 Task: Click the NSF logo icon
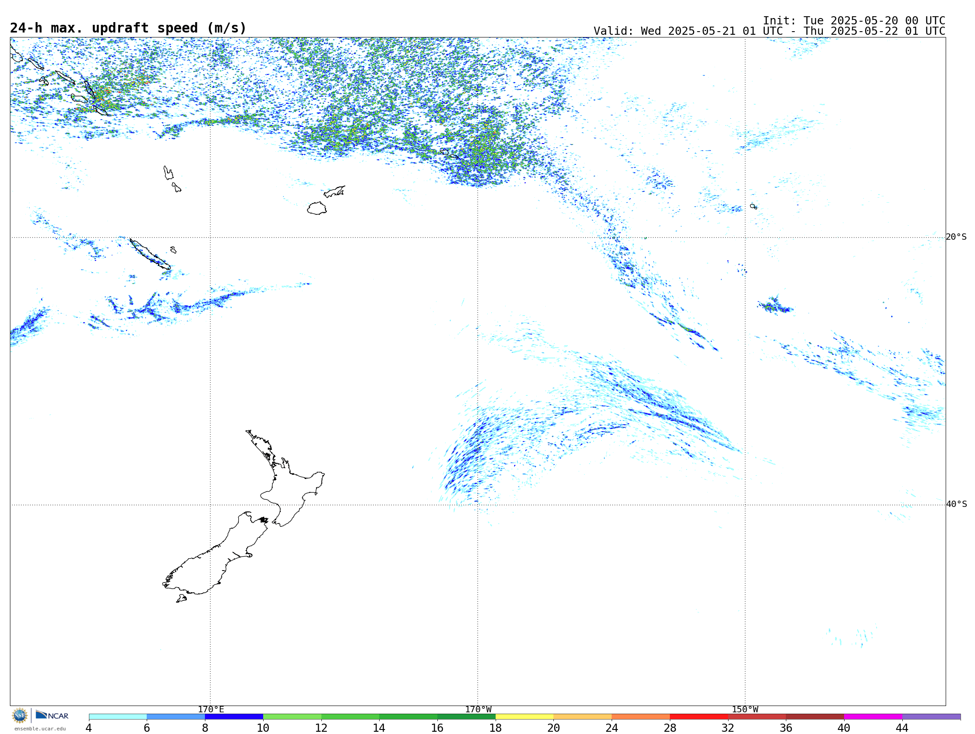[20, 715]
